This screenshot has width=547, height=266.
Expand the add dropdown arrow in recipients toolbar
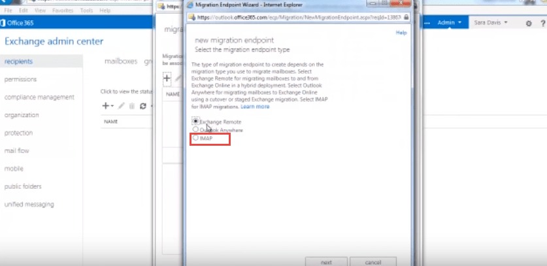(112, 106)
